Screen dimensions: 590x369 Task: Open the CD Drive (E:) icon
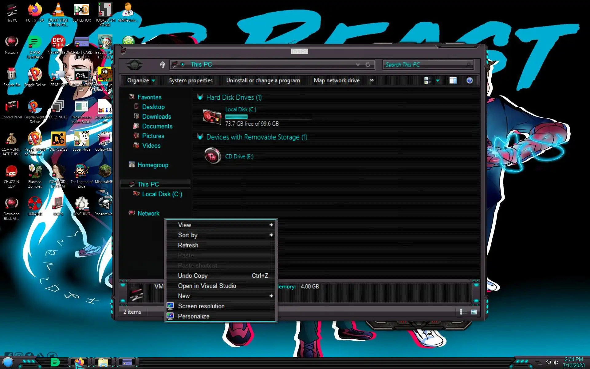[x=212, y=156]
